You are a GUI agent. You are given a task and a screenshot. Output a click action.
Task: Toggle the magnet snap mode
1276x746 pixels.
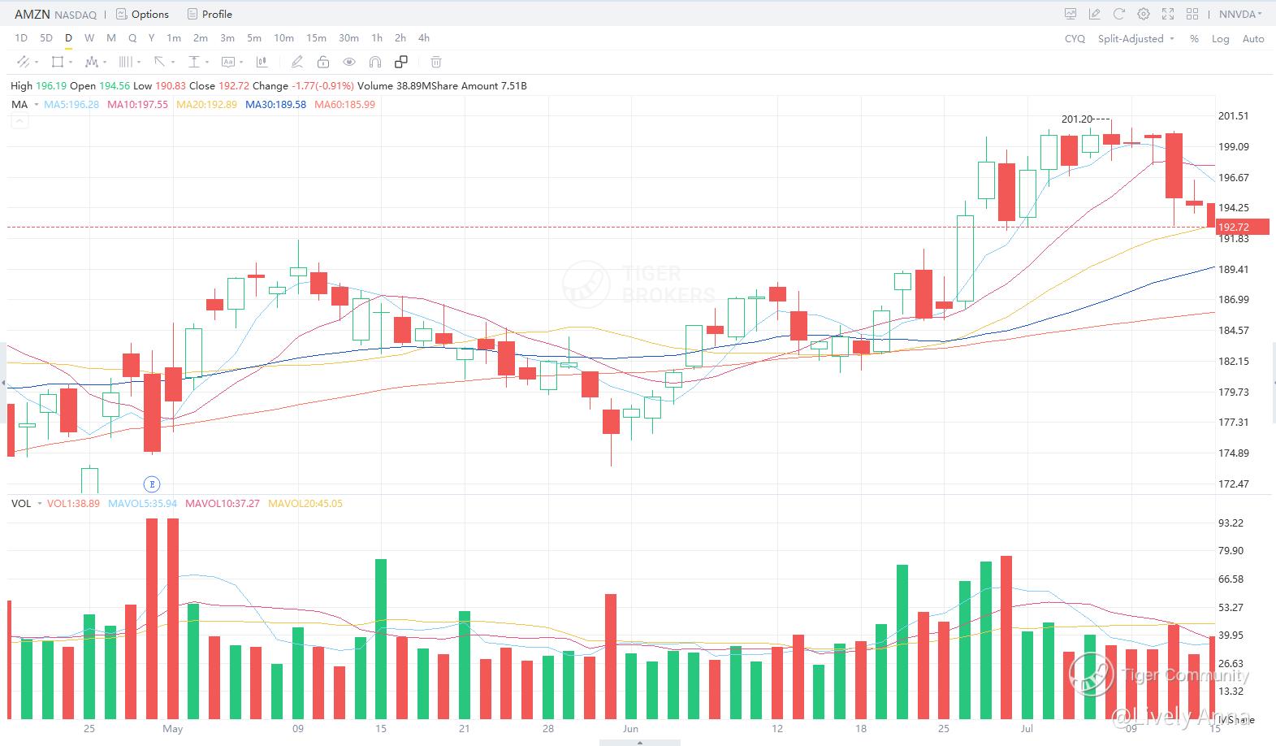pos(375,62)
